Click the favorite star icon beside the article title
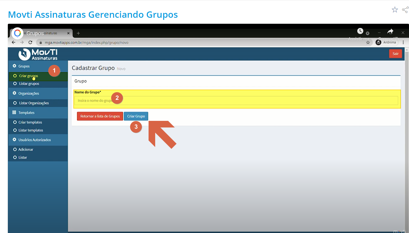409x233 pixels. [x=395, y=10]
